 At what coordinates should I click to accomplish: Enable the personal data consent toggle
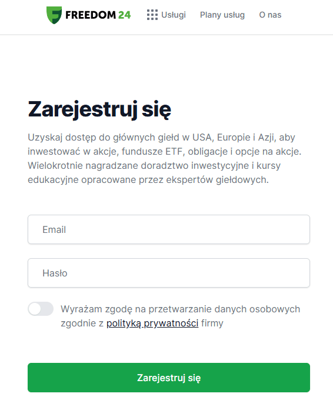41,309
